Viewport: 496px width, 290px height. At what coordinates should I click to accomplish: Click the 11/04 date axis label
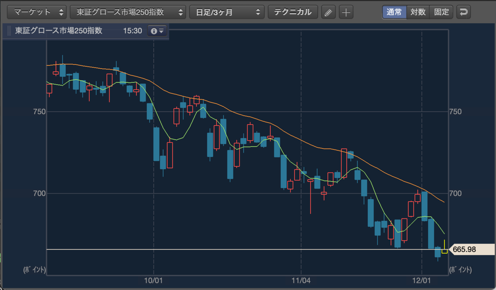pos(301,280)
